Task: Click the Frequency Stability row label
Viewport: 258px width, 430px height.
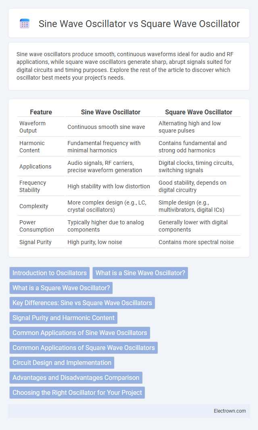Action: point(33,186)
